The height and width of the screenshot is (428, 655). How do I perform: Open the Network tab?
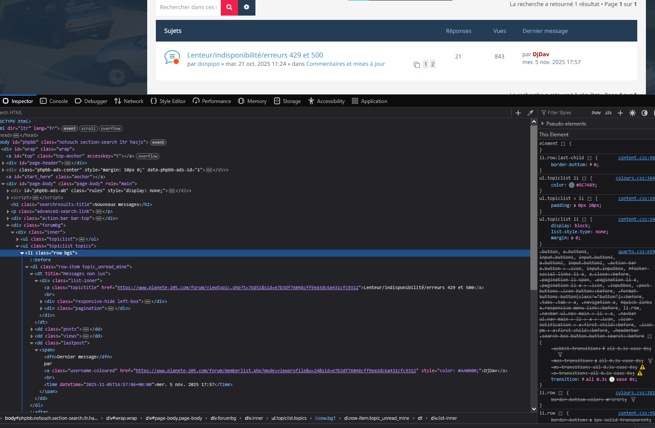129,101
